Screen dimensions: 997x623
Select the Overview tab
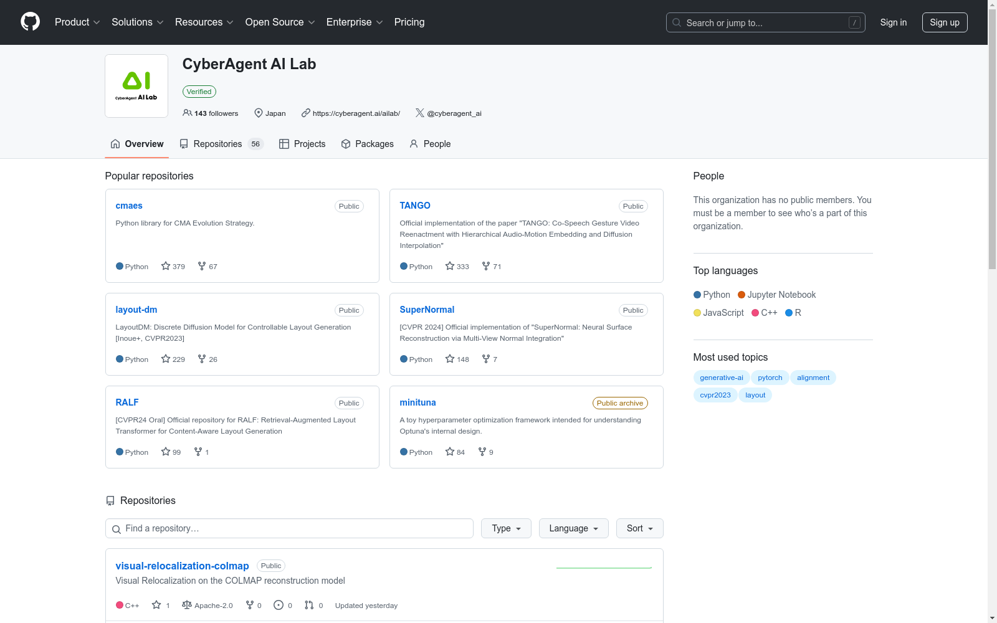(x=137, y=144)
